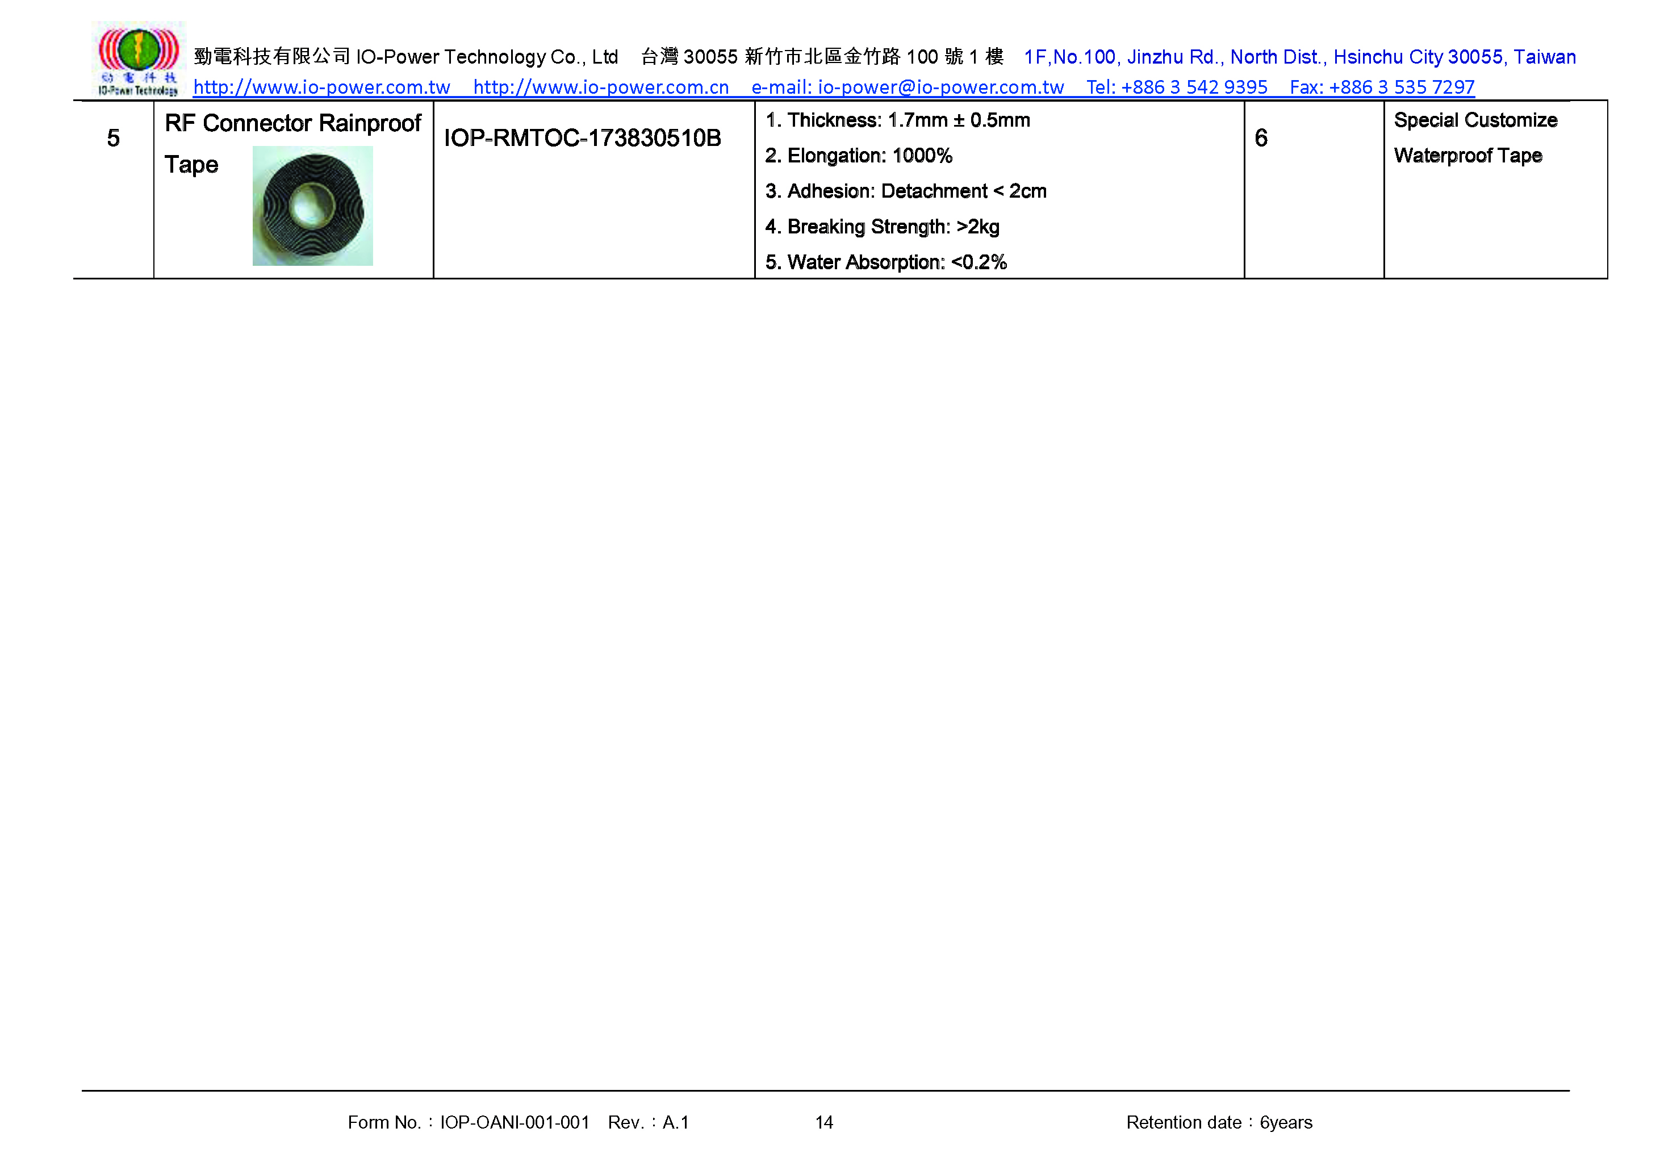This screenshot has width=1660, height=1174.
Task: Click 'Form No.：IOP-OANI-001-001' footer text
Action: coord(469,1122)
